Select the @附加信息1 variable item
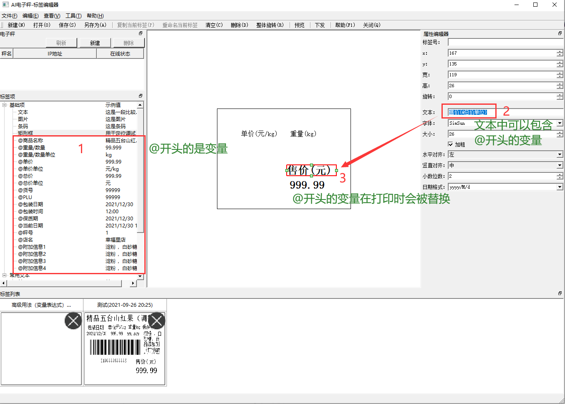 tap(32, 247)
